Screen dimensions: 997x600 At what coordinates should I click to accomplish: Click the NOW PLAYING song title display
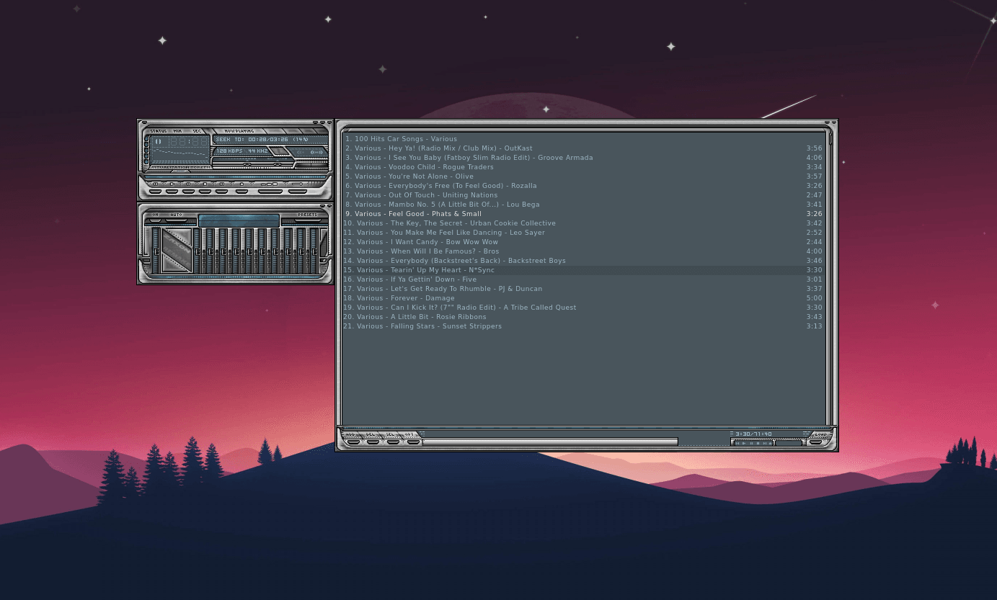tap(270, 140)
